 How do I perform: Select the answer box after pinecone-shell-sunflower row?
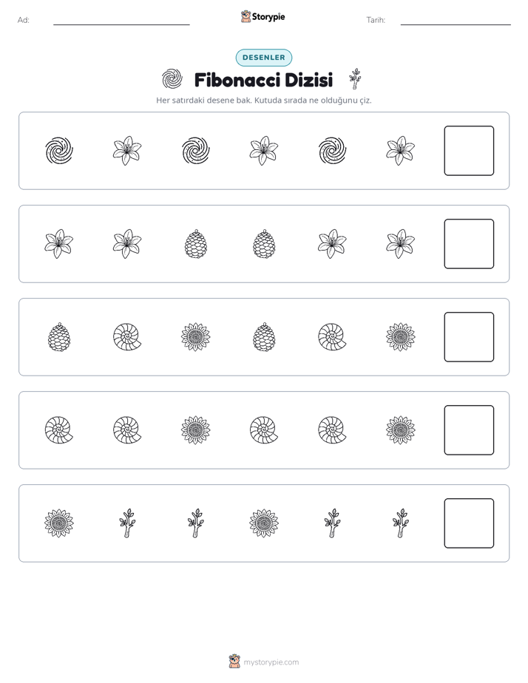469,337
